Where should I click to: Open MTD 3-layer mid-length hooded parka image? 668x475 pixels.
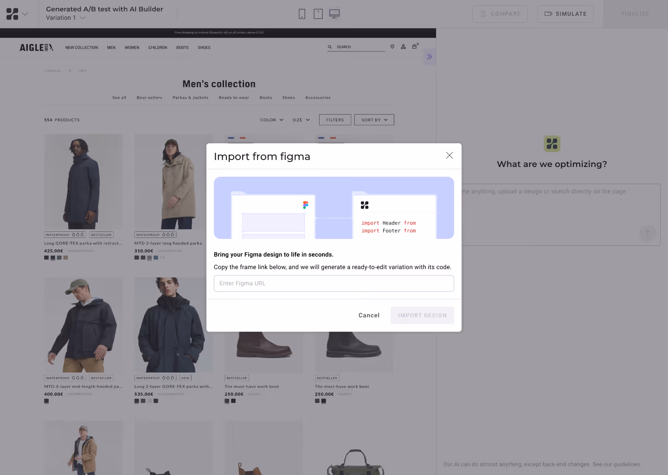click(x=83, y=325)
